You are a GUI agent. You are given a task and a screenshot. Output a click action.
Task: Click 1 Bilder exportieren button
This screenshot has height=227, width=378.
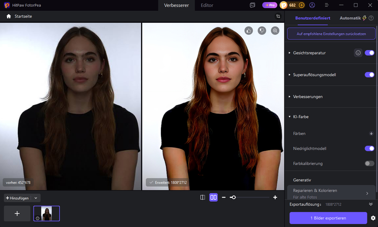tap(328, 218)
